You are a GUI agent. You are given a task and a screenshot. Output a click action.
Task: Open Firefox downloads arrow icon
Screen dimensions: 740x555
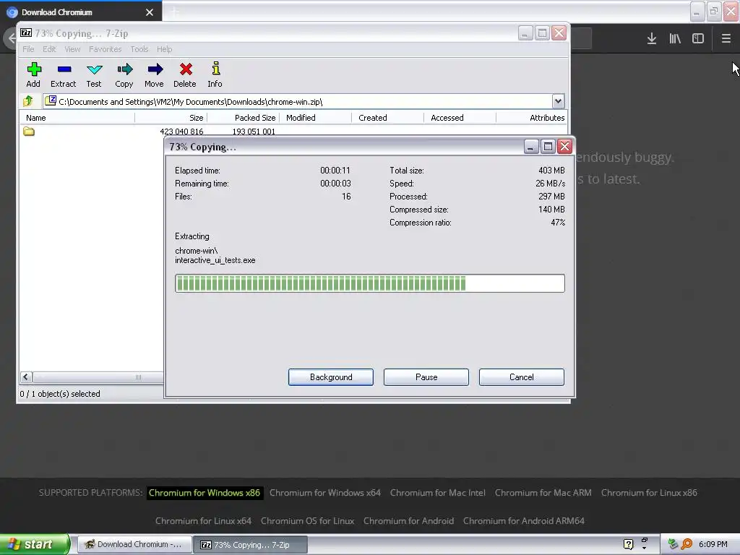(x=651, y=38)
